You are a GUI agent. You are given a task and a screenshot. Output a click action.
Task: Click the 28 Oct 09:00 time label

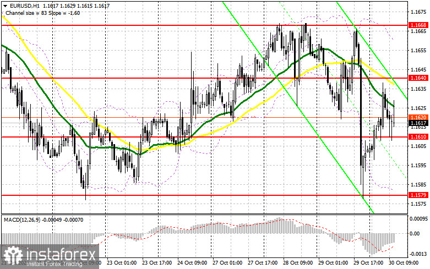point(298,263)
